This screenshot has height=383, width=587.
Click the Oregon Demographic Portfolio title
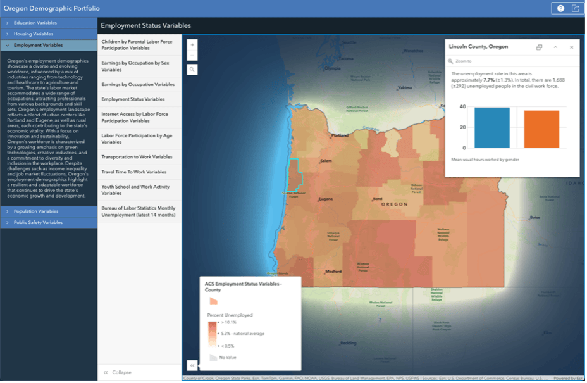52,8
